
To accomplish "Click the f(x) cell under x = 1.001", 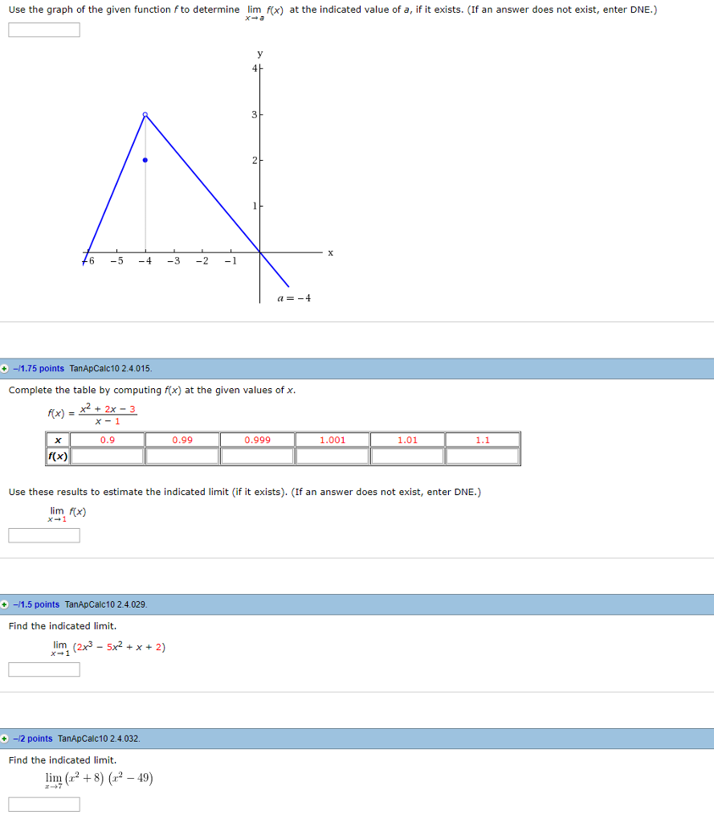I will (x=331, y=456).
